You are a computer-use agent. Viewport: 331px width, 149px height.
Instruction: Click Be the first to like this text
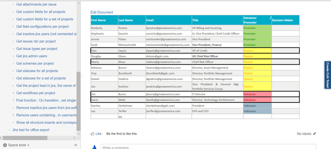click(x=122, y=134)
